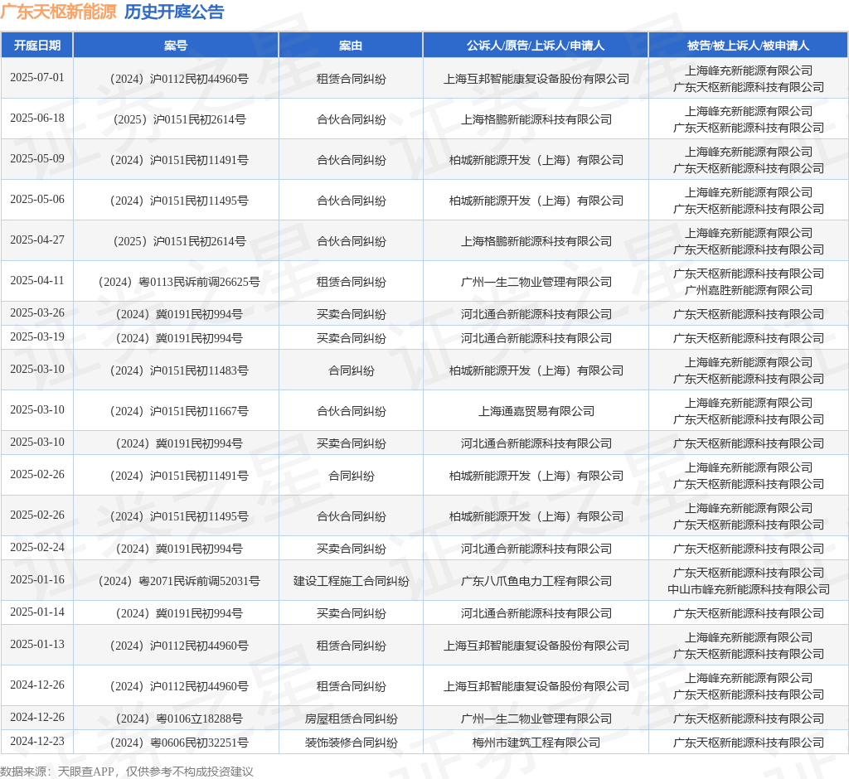
Task: Click 广州一生二物业管理有限公司 in the 2025-04-11 row
Action: click(x=536, y=282)
